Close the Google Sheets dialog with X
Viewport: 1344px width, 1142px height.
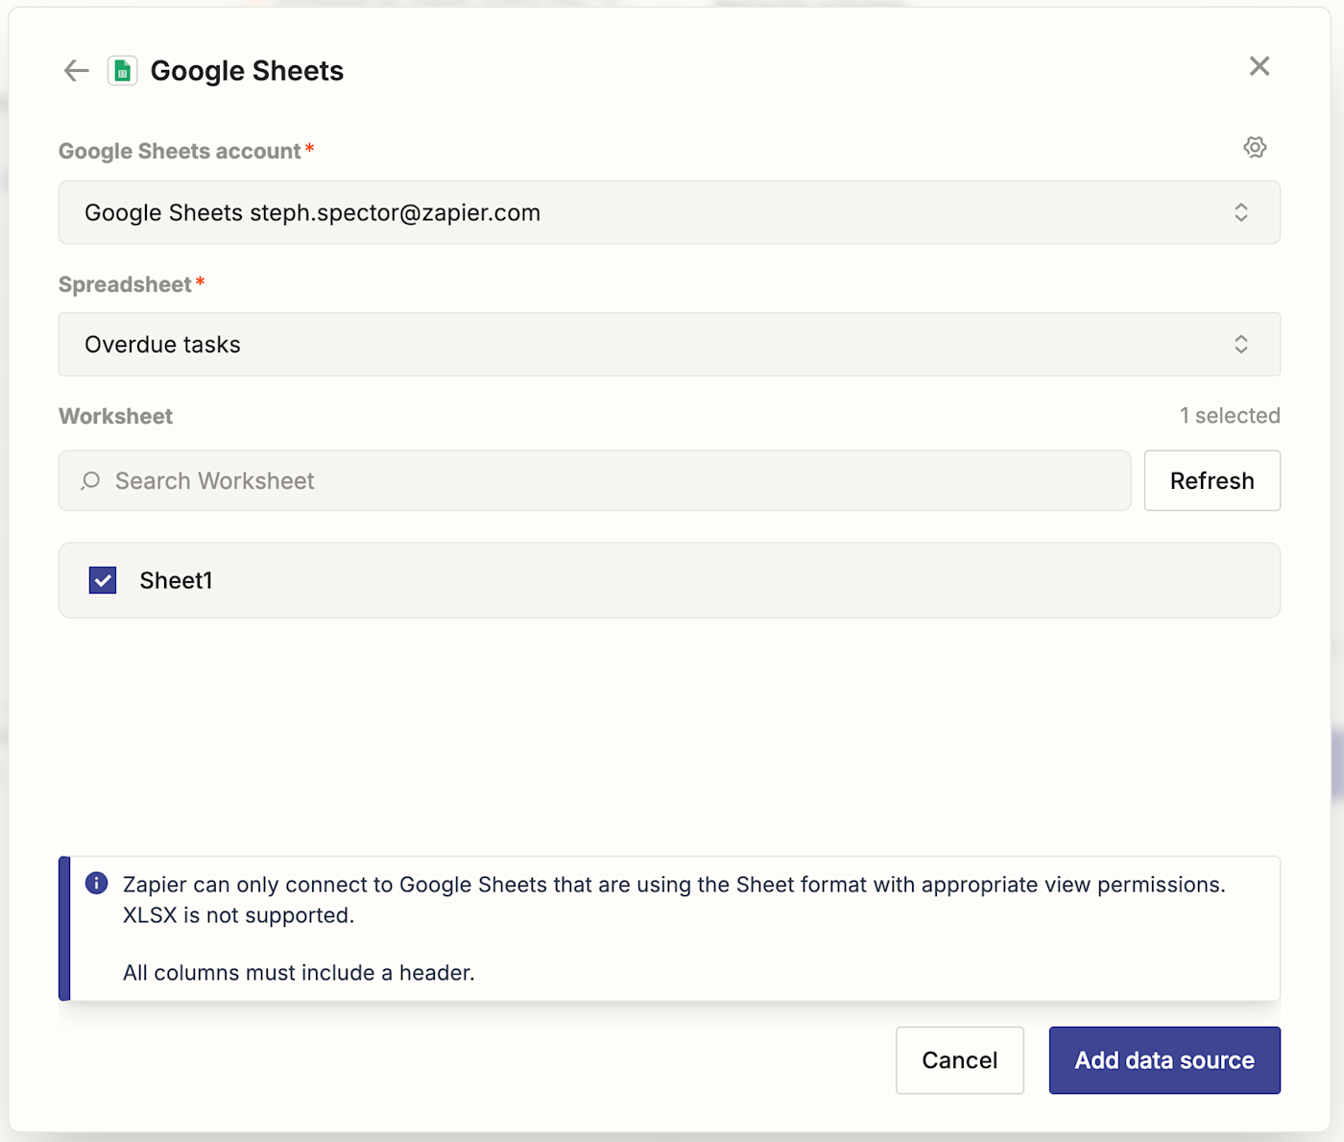1260,66
